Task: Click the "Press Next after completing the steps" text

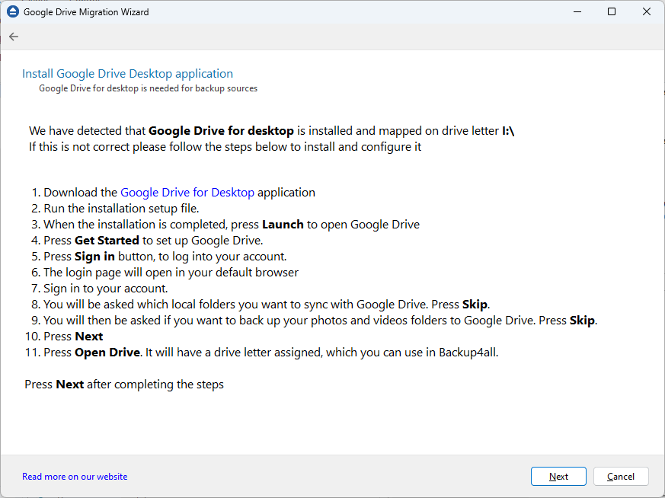Action: (123, 384)
